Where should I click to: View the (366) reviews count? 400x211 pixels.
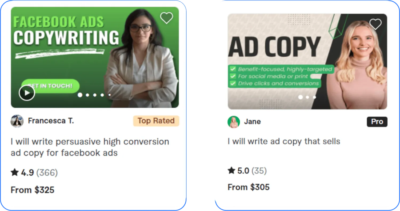tap(47, 173)
